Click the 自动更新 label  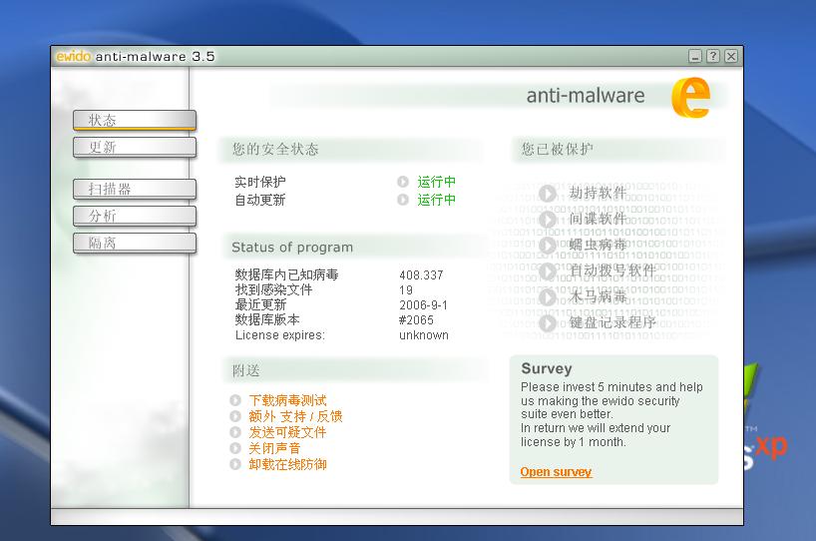click(x=260, y=200)
